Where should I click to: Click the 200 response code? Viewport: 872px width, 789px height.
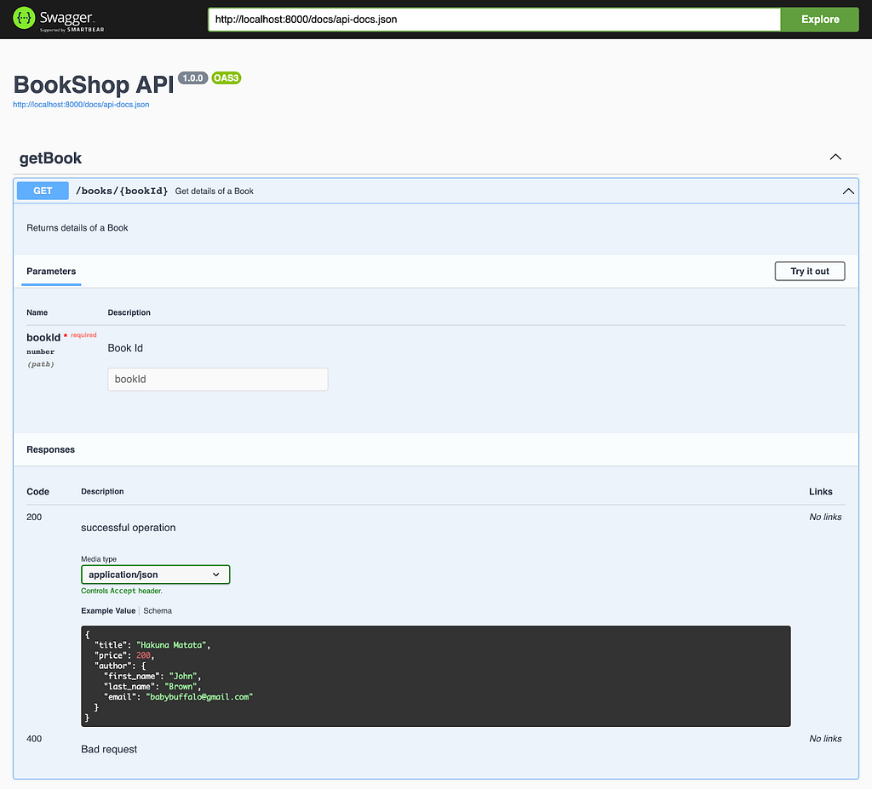pyautogui.click(x=34, y=517)
